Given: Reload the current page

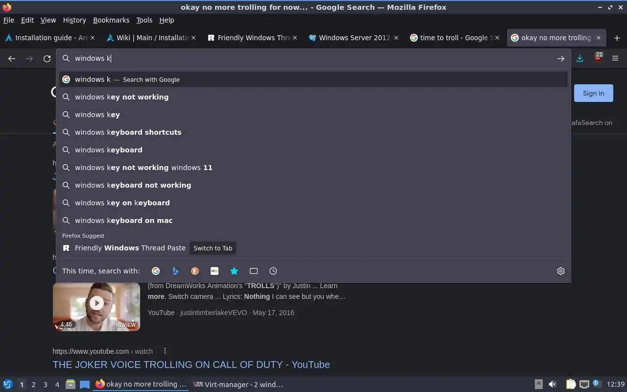Looking at the screenshot, I should 47,58.
